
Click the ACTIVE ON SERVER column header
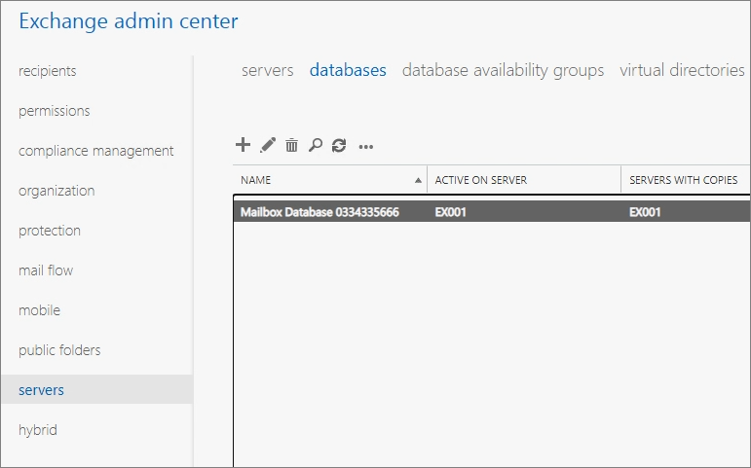(x=524, y=180)
